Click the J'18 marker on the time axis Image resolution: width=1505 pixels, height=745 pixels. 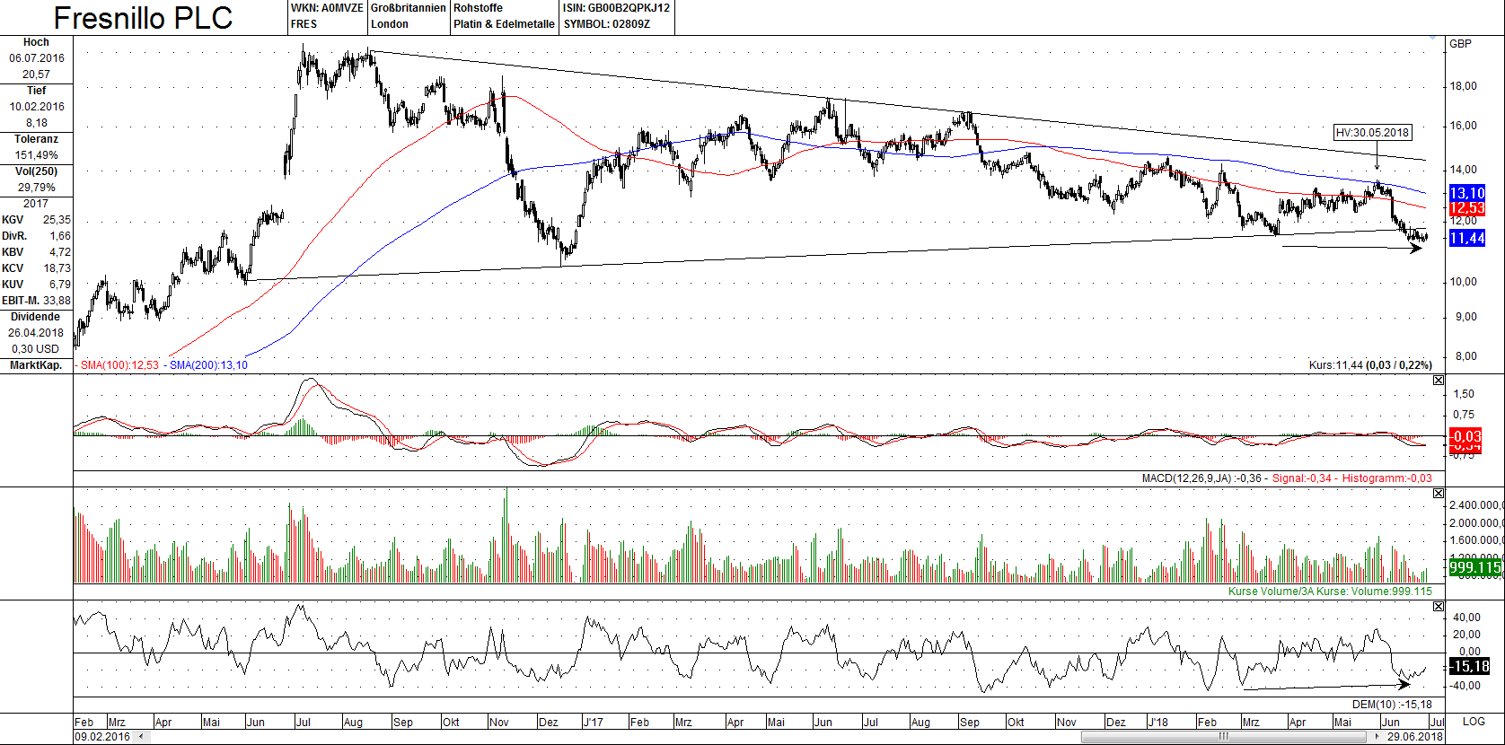click(x=1158, y=722)
